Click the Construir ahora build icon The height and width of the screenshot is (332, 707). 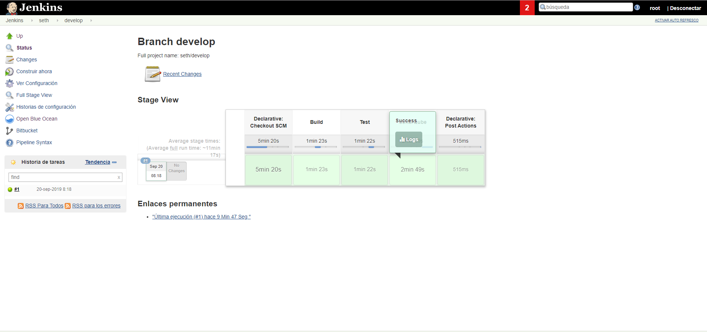pos(10,71)
